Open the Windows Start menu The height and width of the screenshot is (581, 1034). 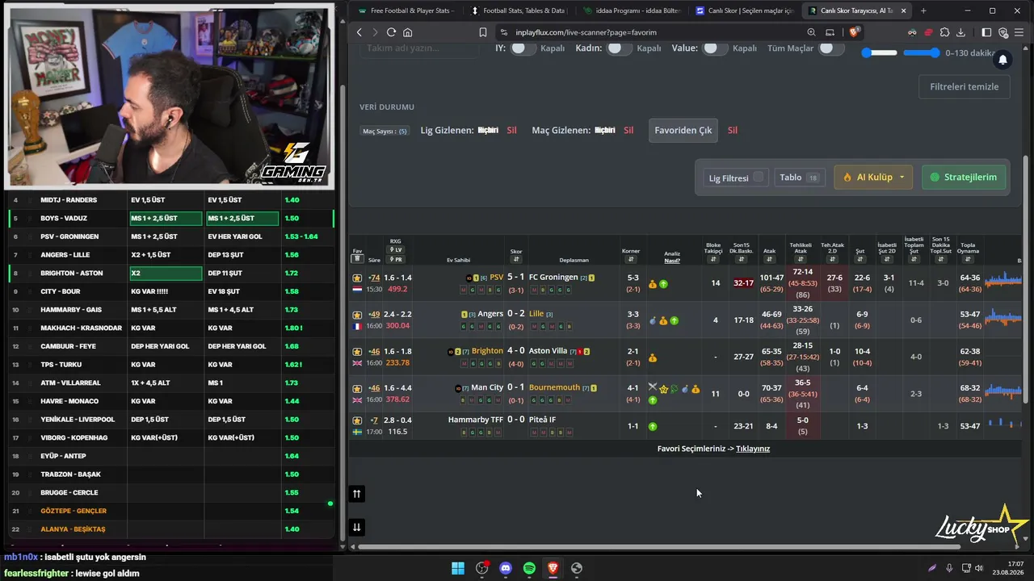click(458, 568)
